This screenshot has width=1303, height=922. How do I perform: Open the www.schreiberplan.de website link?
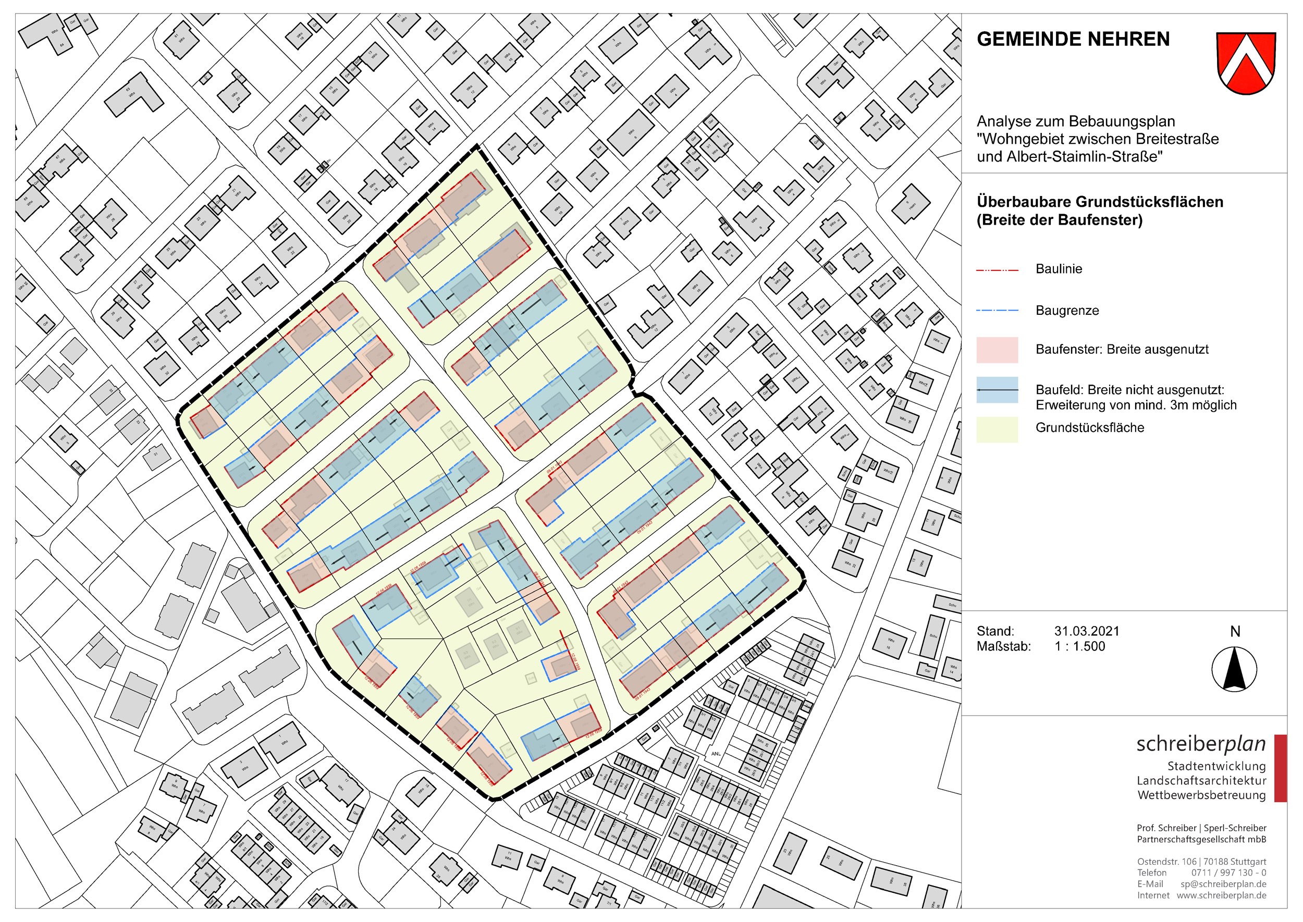[x=1221, y=895]
